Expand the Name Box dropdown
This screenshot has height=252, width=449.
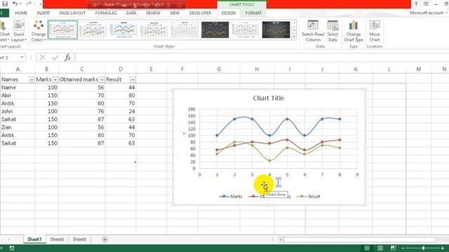pyautogui.click(x=22, y=57)
